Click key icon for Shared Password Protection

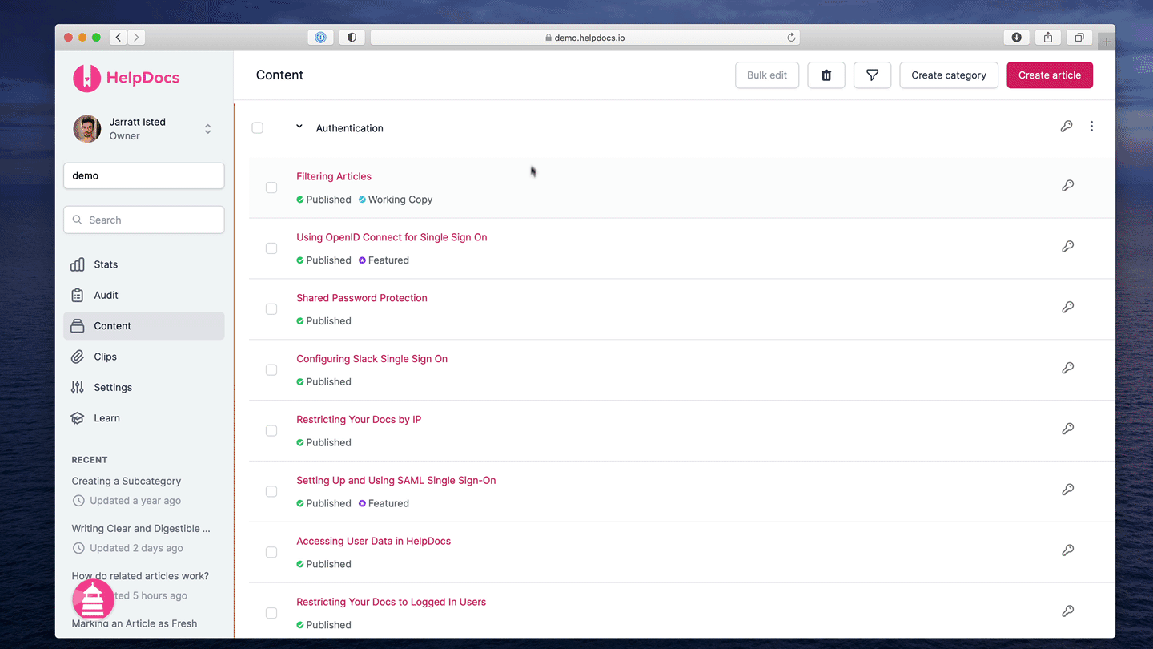pyautogui.click(x=1067, y=308)
